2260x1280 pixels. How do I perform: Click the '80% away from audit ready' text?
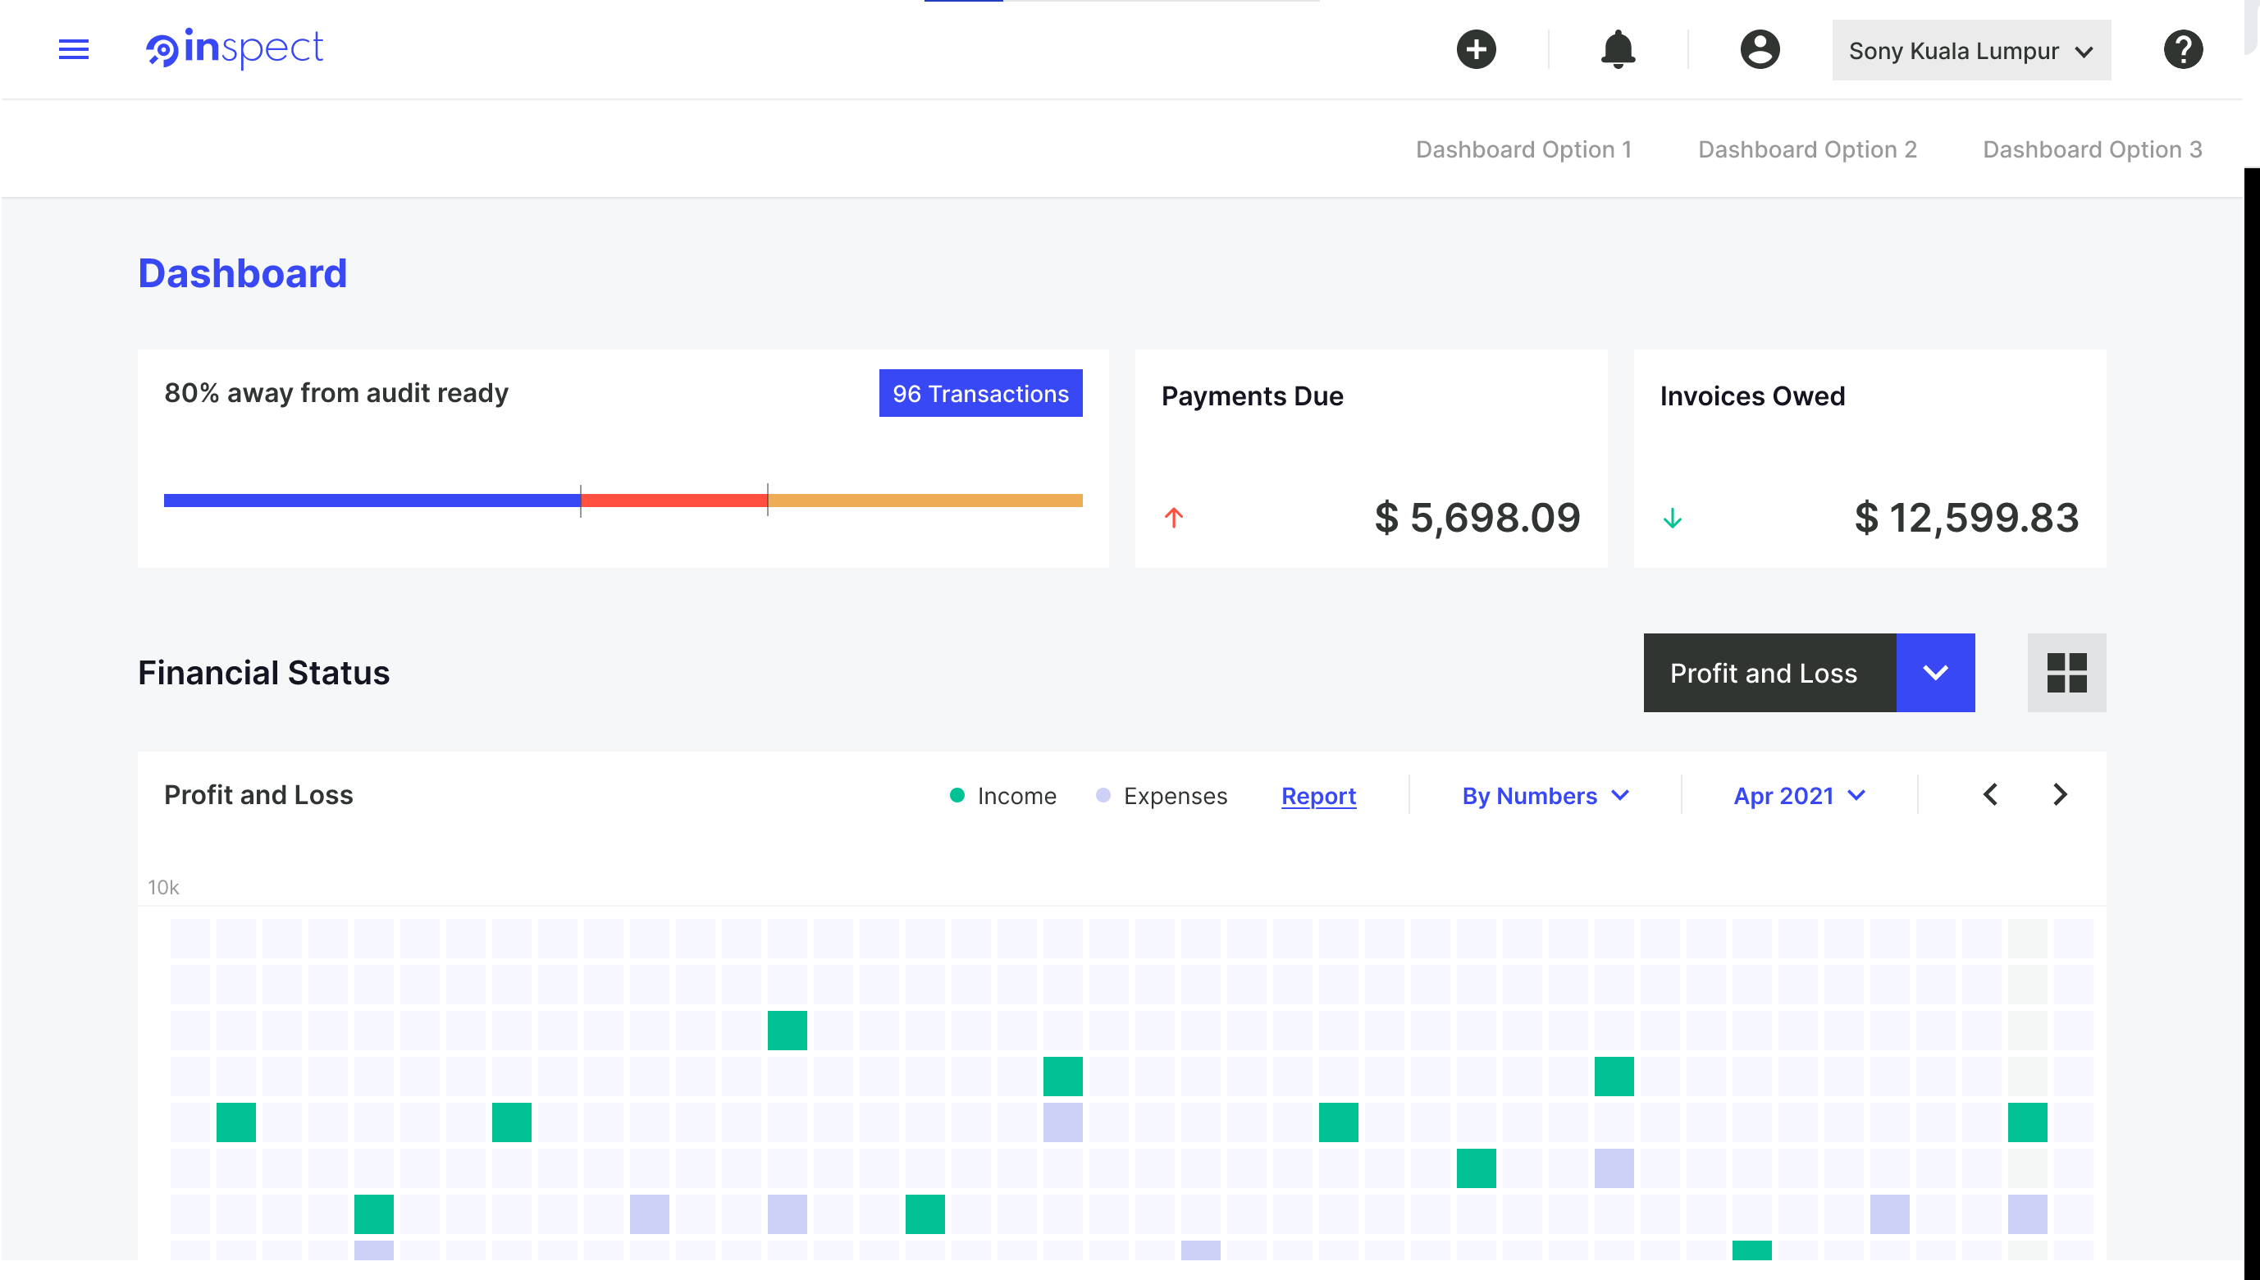pos(336,393)
